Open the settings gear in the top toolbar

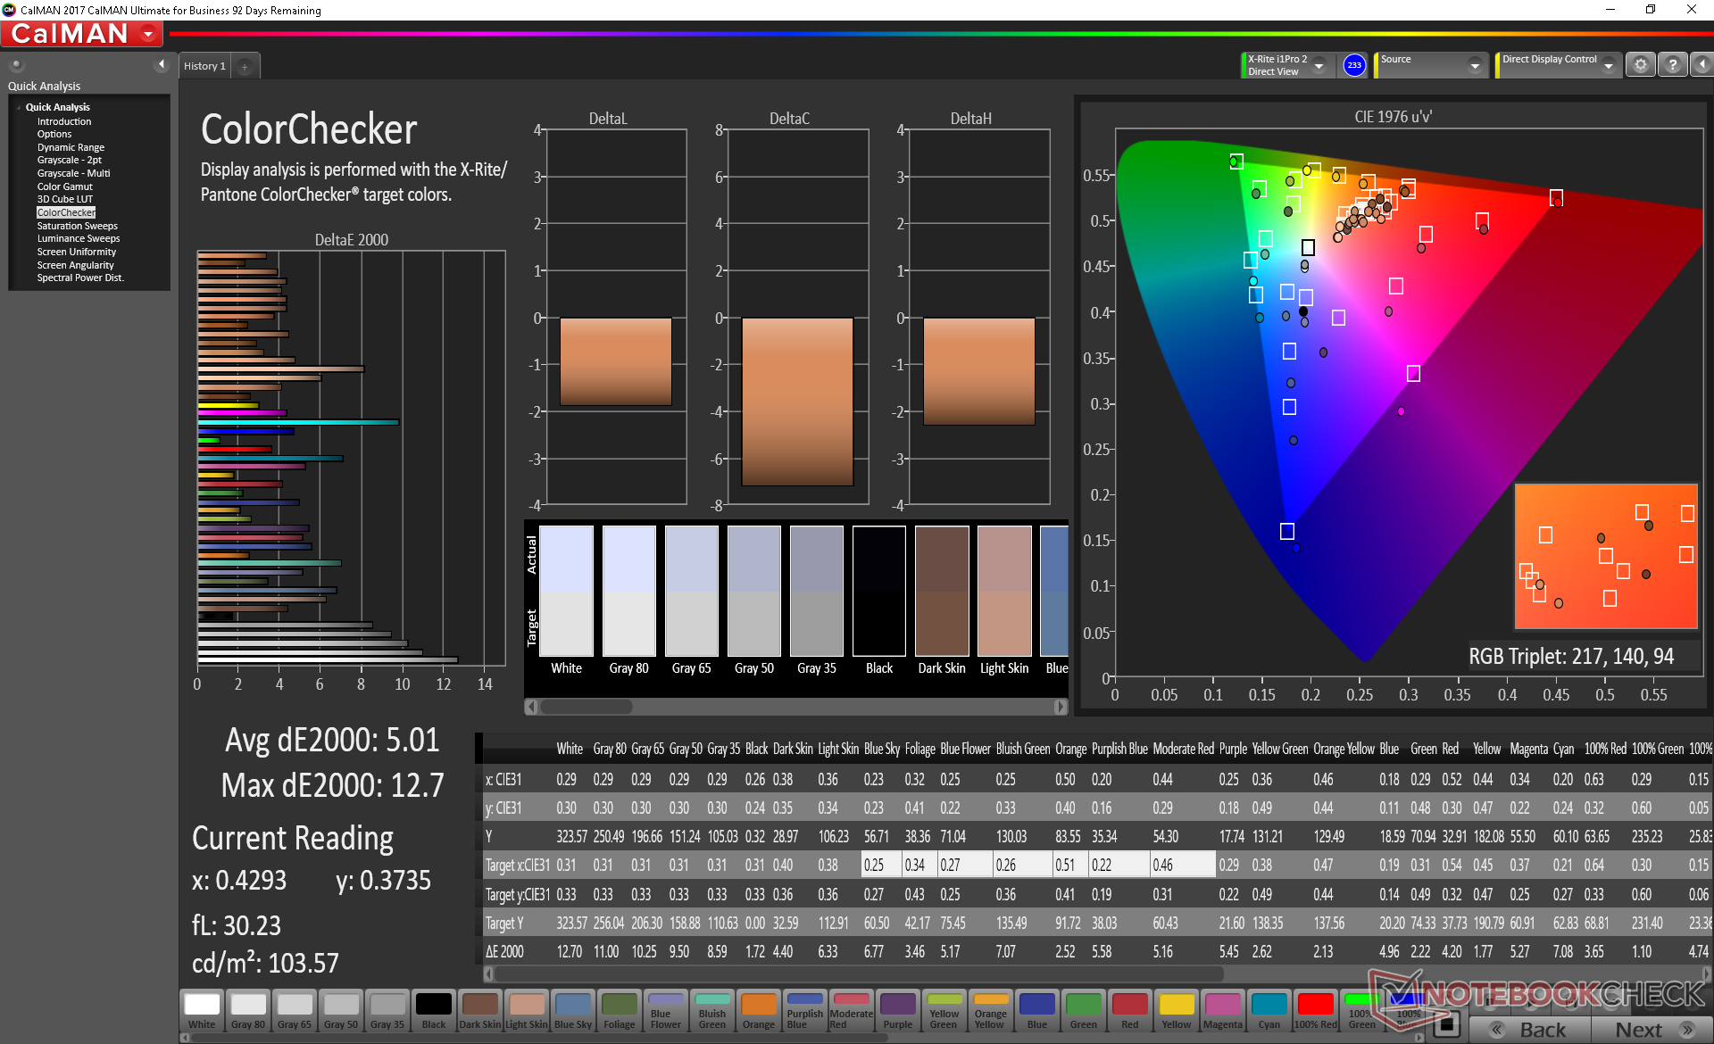(x=1640, y=65)
